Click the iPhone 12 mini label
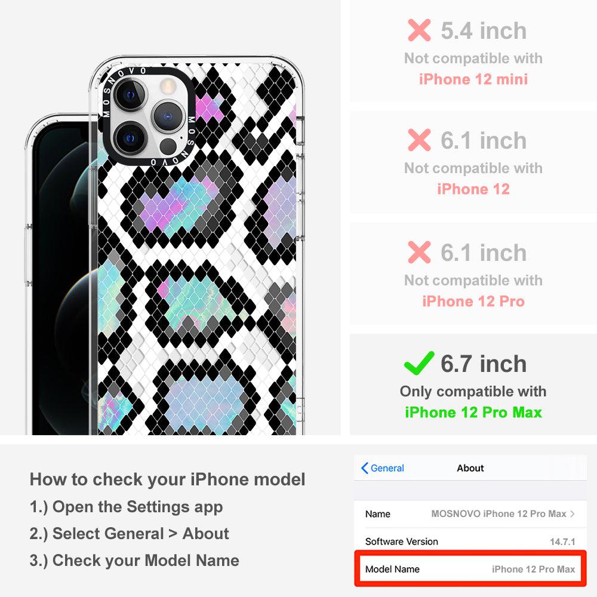 (473, 79)
